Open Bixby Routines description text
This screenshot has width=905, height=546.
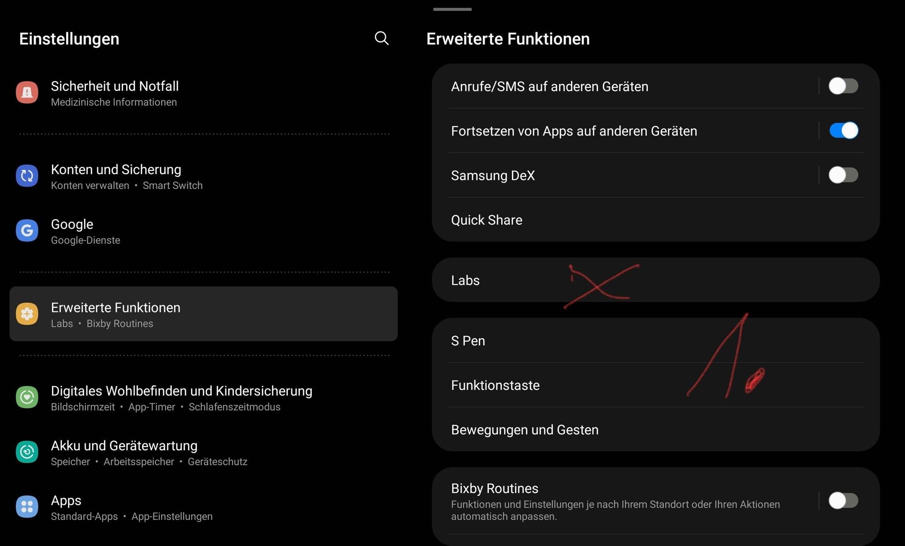pos(615,510)
